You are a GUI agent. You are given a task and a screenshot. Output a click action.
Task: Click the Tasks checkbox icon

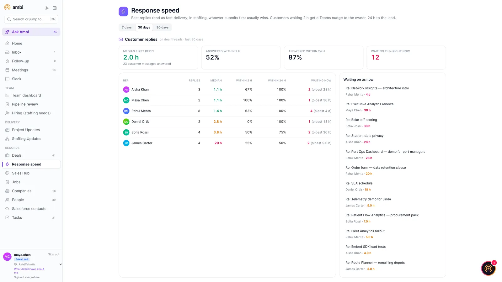click(x=7, y=218)
